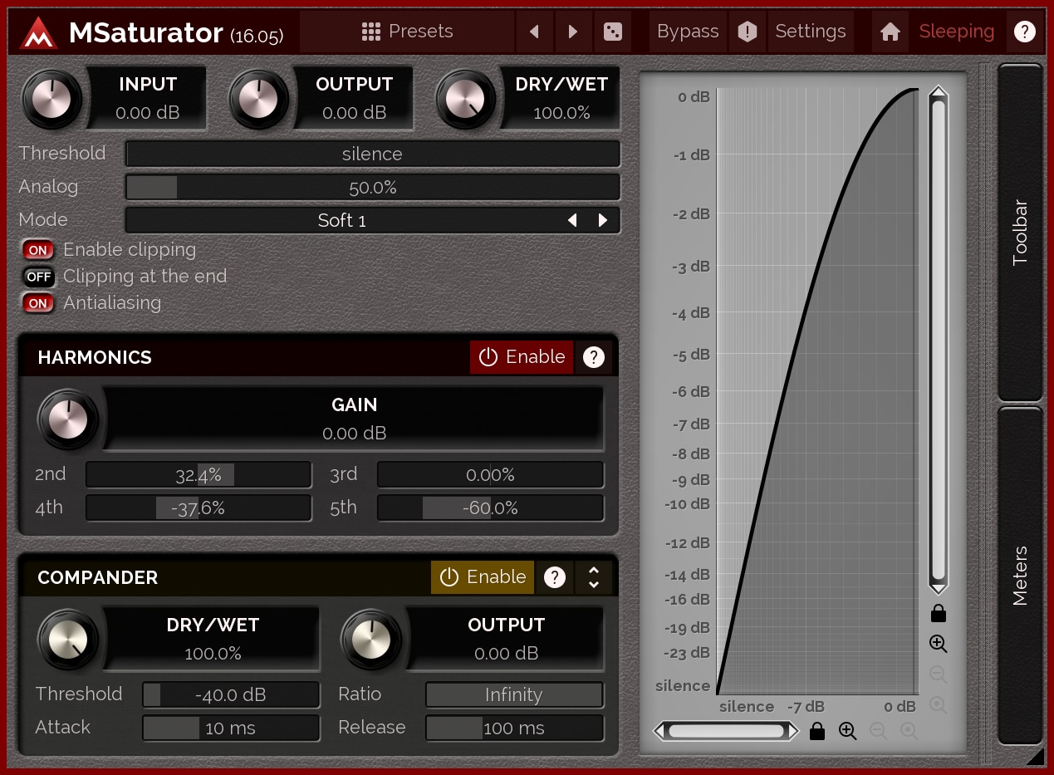Click the random preset dice icon
This screenshot has height=775, width=1054.
tap(612, 32)
